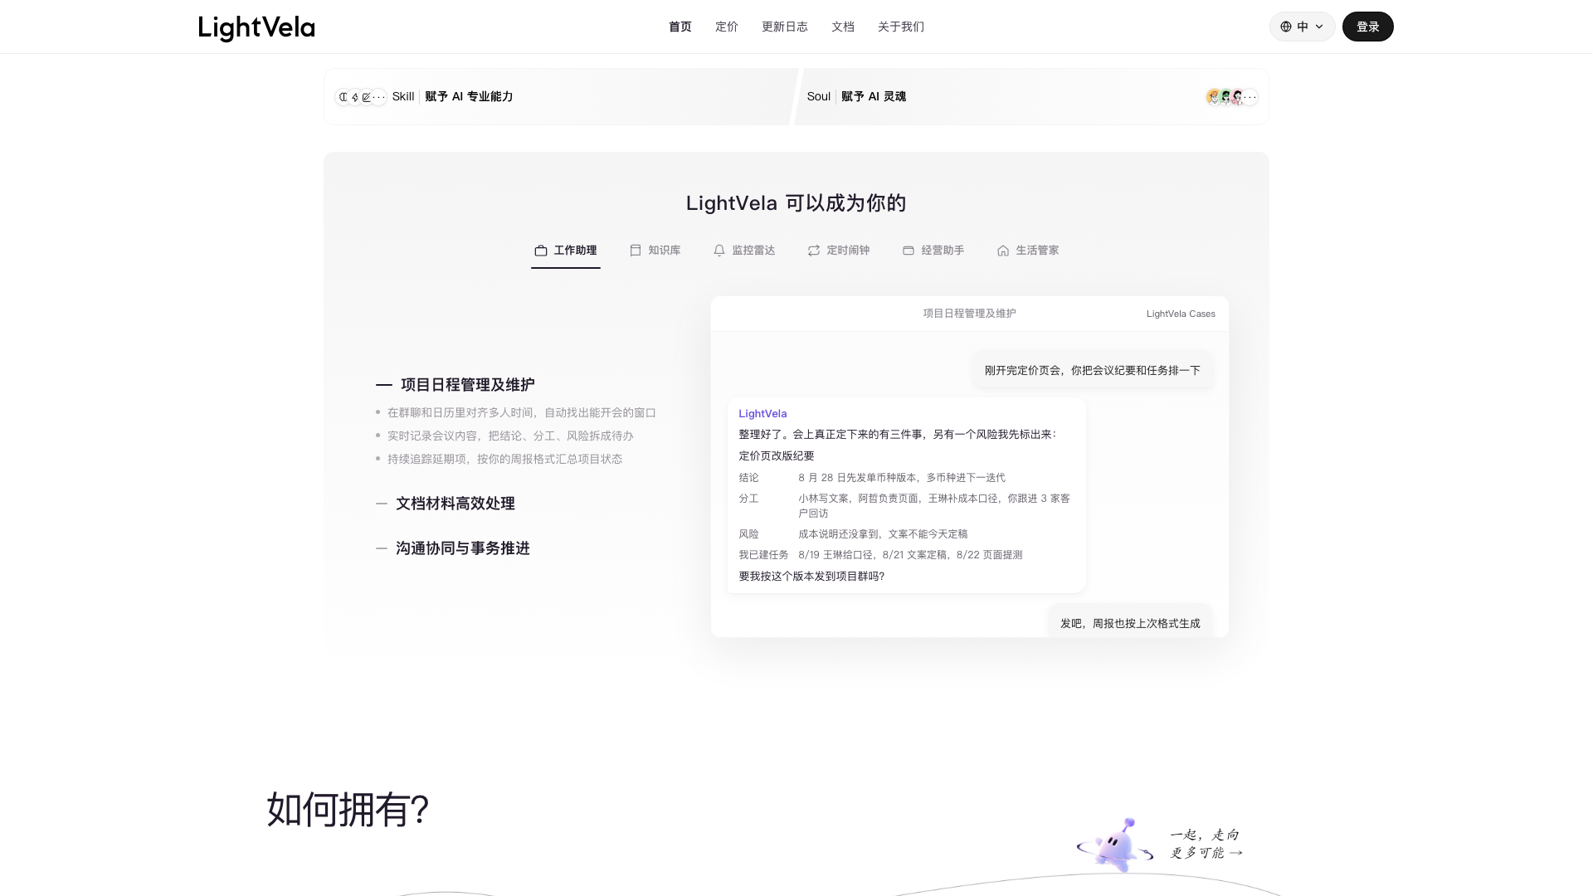This screenshot has height=896, width=1593.
Task: Open 关于我们 about page
Action: pos(901,27)
